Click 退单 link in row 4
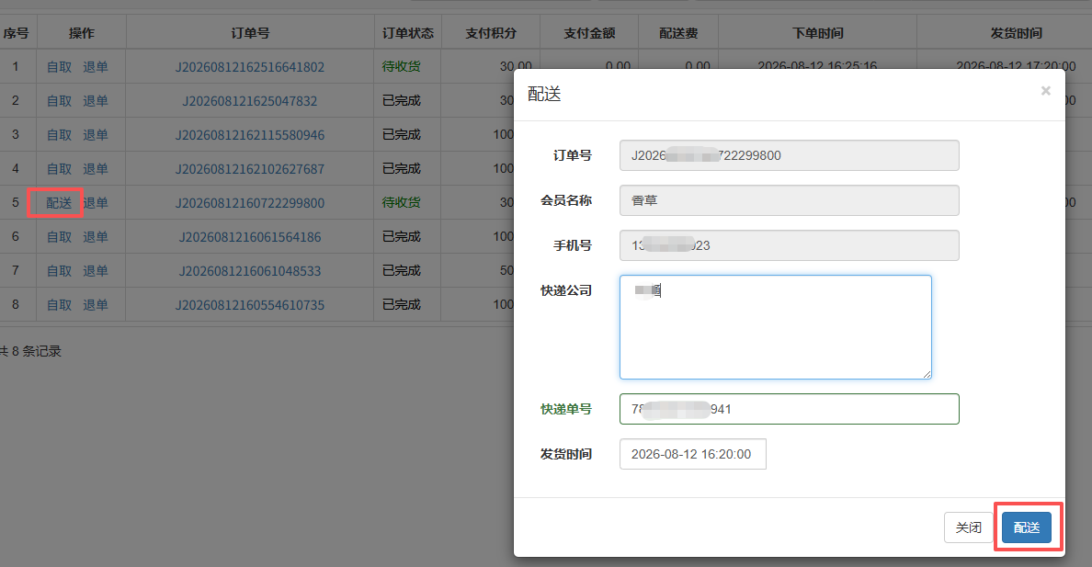The image size is (1092, 567). [x=96, y=169]
